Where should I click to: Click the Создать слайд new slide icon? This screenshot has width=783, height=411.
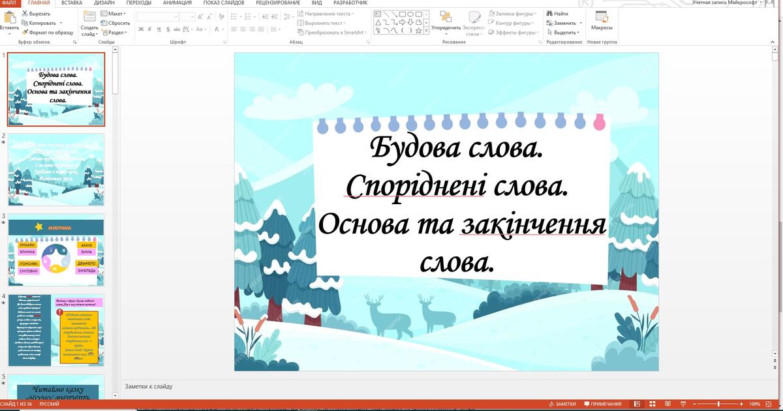(x=89, y=17)
